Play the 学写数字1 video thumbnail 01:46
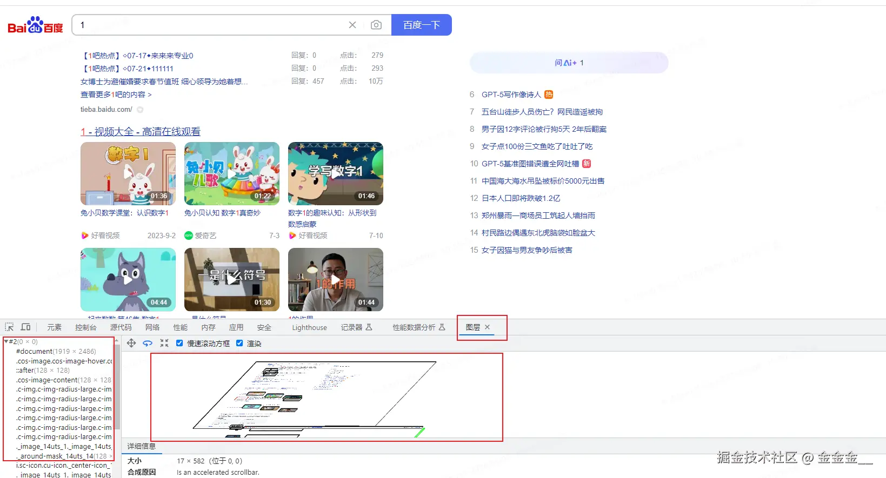Screen dimensions: 886x478 coord(336,173)
